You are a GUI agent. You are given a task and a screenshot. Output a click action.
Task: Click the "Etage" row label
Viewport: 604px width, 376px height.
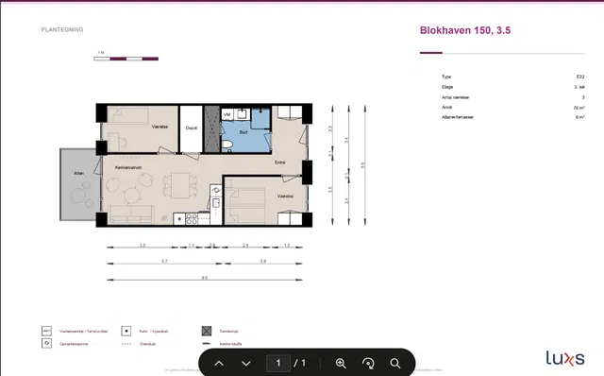point(447,87)
